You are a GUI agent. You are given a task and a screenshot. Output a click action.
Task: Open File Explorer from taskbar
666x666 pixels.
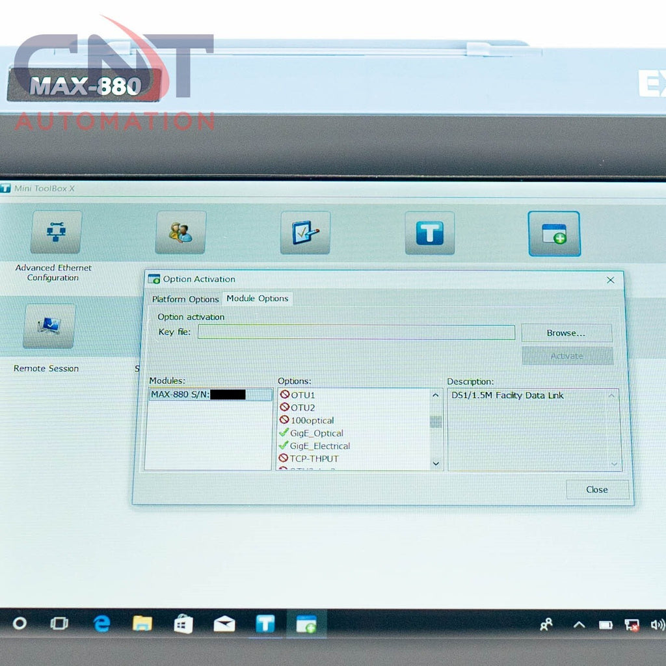pos(142,624)
